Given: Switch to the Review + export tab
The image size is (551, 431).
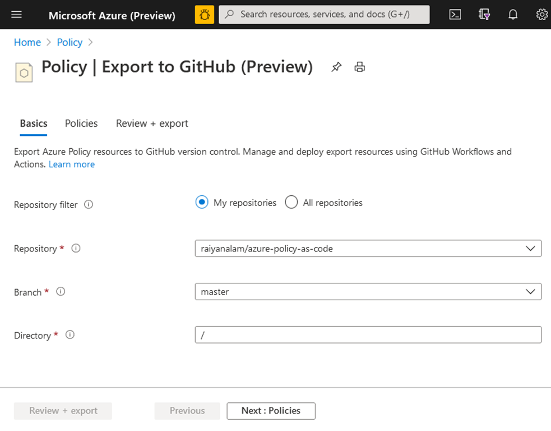Looking at the screenshot, I should tap(151, 123).
